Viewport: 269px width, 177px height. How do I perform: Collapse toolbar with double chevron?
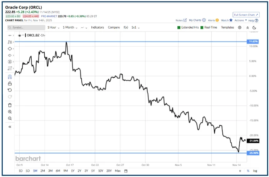[247, 28]
